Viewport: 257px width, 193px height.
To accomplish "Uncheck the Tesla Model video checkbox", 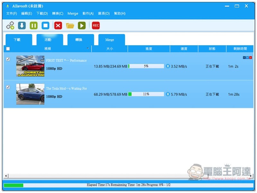I will pos(8,87).
